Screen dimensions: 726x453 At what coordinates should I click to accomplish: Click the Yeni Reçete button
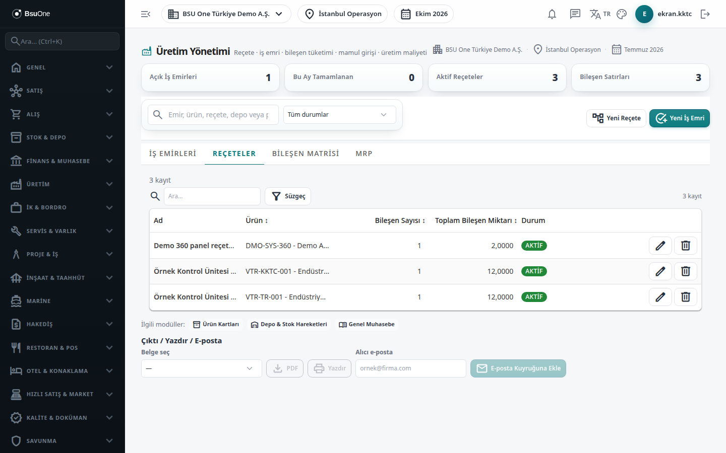tap(616, 118)
